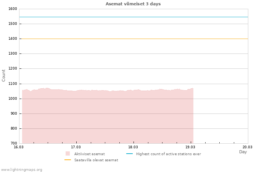This screenshot has height=172, width=267.
Task: Click the 1400 value on the y-axis
Action: pyautogui.click(x=12, y=39)
